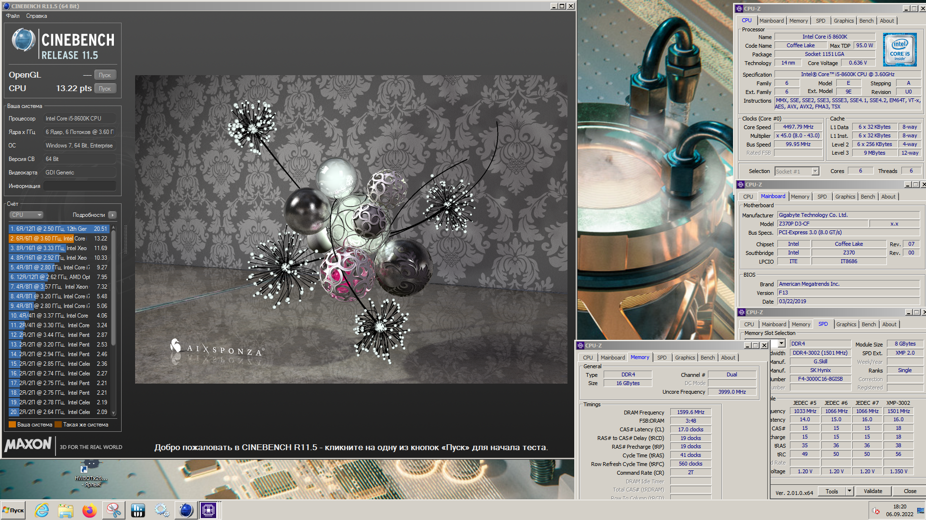The width and height of the screenshot is (926, 520).
Task: Select ranking row 6 AMD Opt 7.95
Action: click(x=59, y=277)
